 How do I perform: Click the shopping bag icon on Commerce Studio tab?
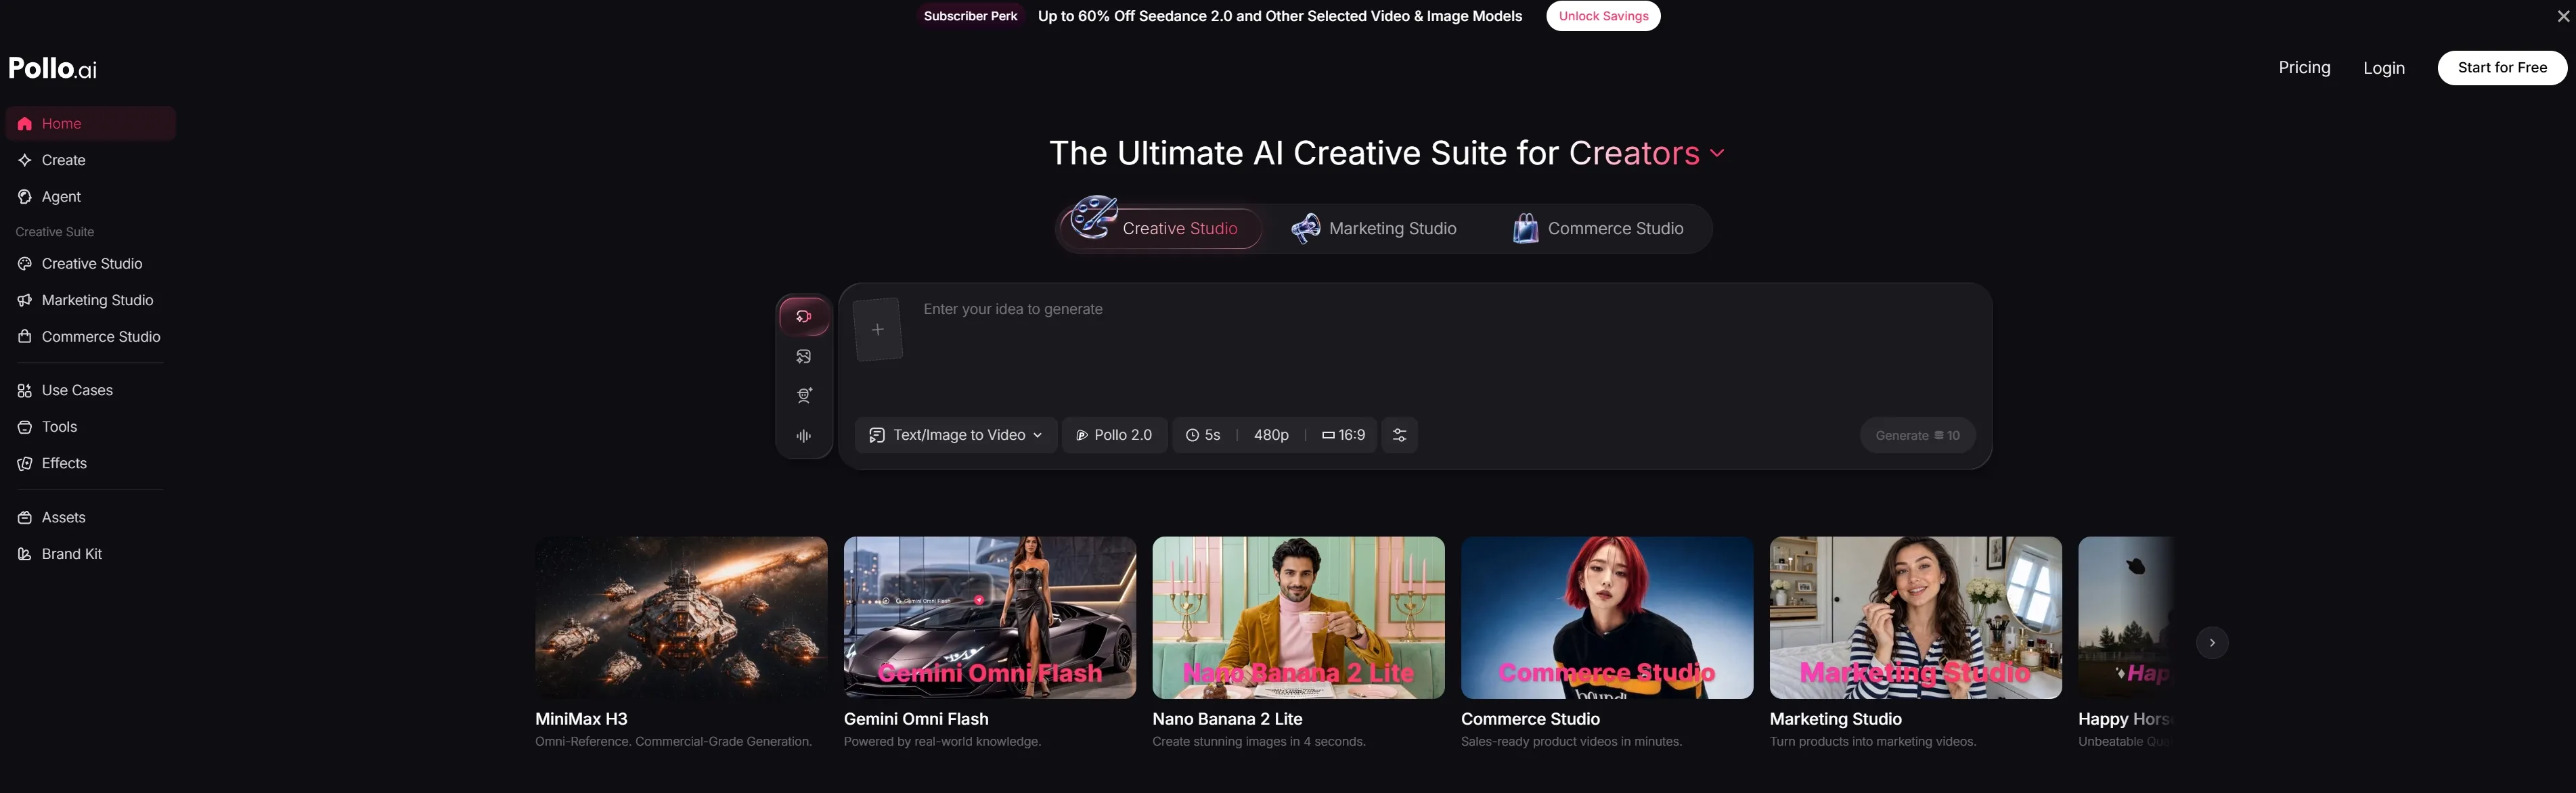pos(1525,229)
